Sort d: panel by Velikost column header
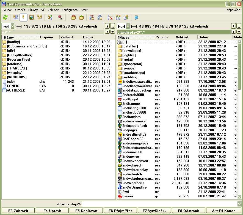Viewport: 243px width, 215px height. pyautogui.click(x=186, y=37)
